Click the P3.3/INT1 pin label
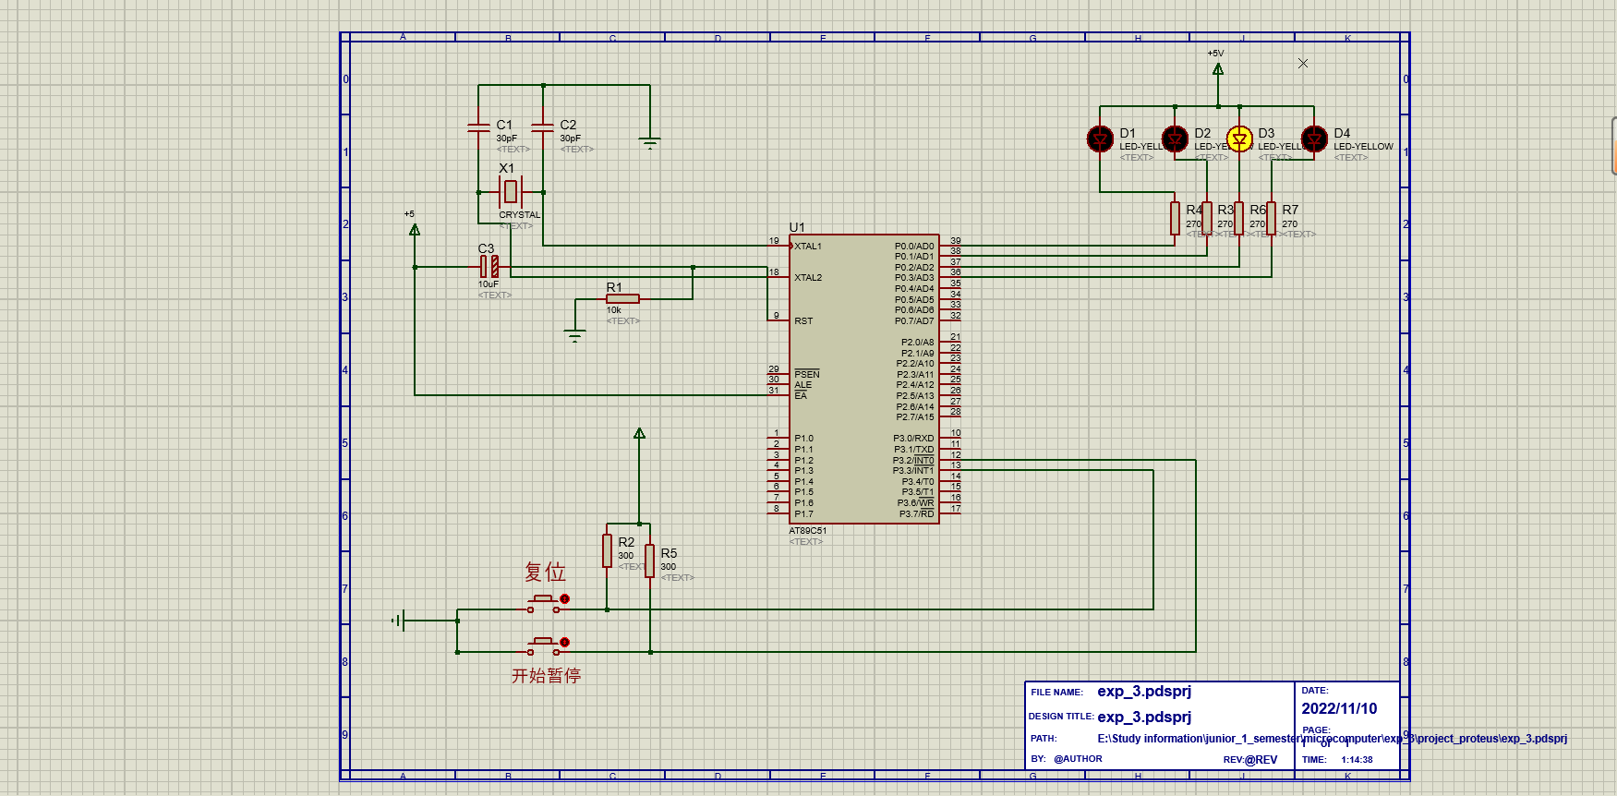This screenshot has height=796, width=1617. (x=913, y=471)
